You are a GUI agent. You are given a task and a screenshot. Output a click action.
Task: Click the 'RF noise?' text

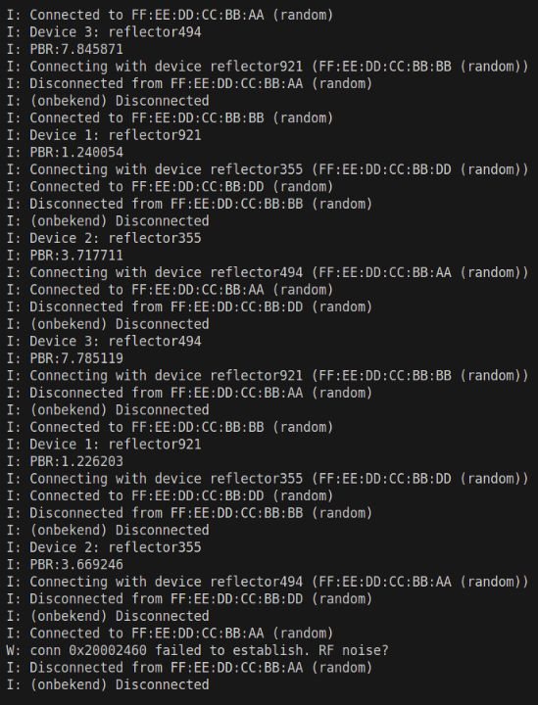pos(354,650)
